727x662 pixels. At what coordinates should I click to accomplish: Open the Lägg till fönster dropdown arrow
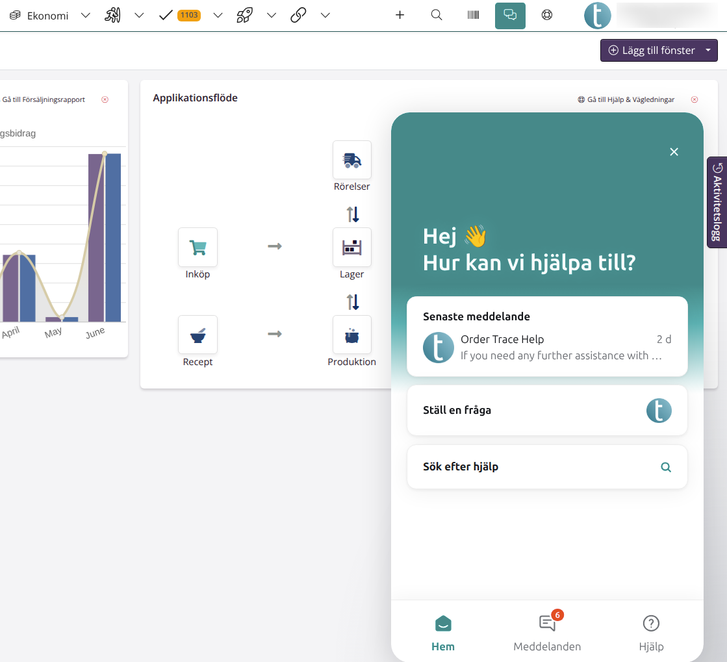pos(708,50)
